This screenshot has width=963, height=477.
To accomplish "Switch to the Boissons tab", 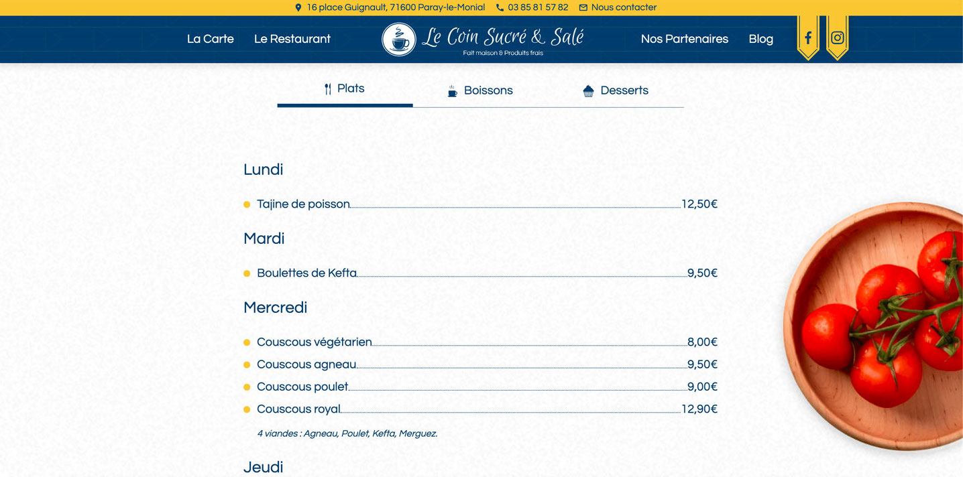I will (x=488, y=90).
